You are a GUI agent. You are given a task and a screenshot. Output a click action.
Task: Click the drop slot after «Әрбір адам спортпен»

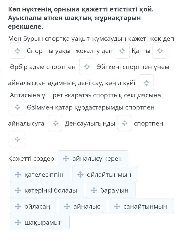point(87,66)
